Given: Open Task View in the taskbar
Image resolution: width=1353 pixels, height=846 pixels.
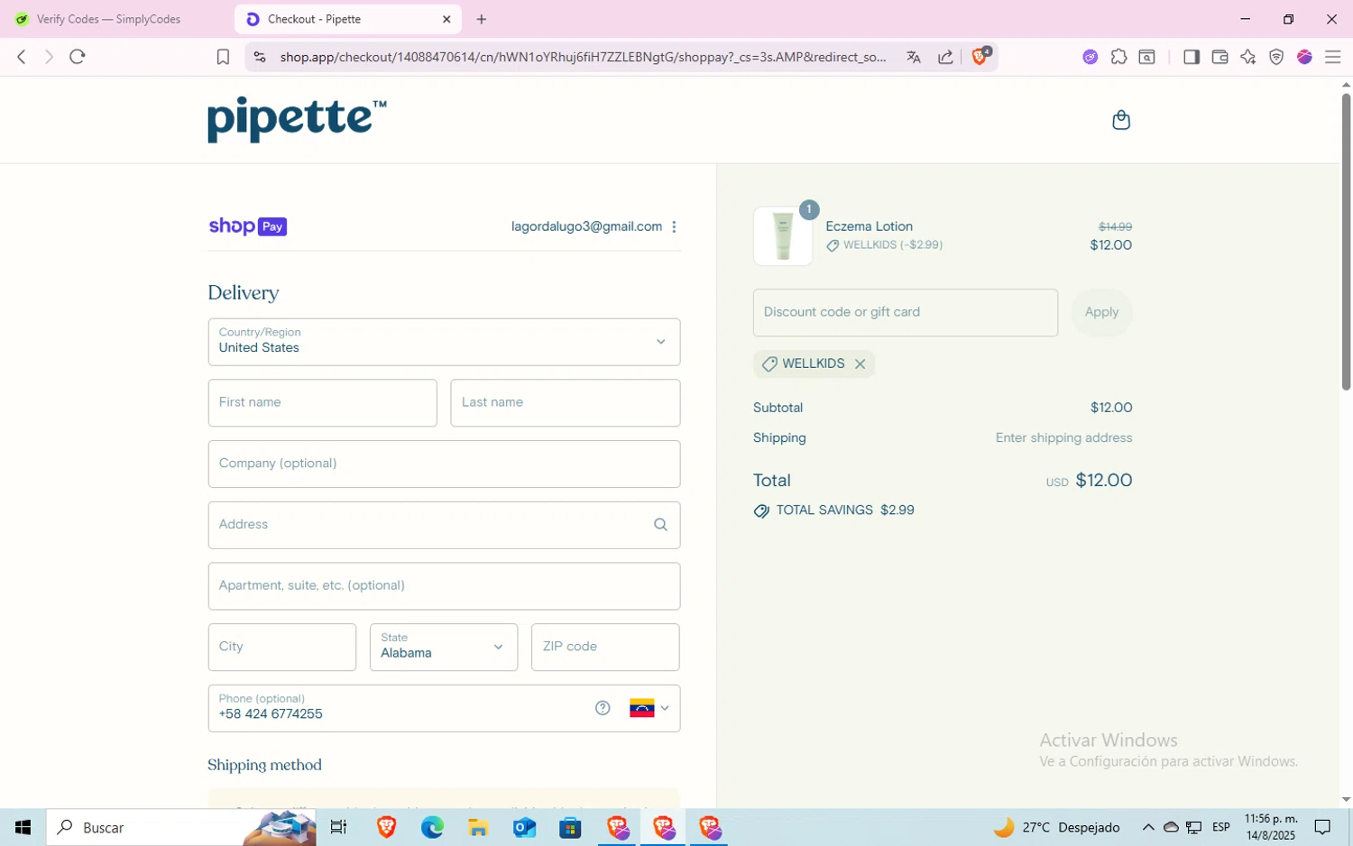Looking at the screenshot, I should point(339,827).
